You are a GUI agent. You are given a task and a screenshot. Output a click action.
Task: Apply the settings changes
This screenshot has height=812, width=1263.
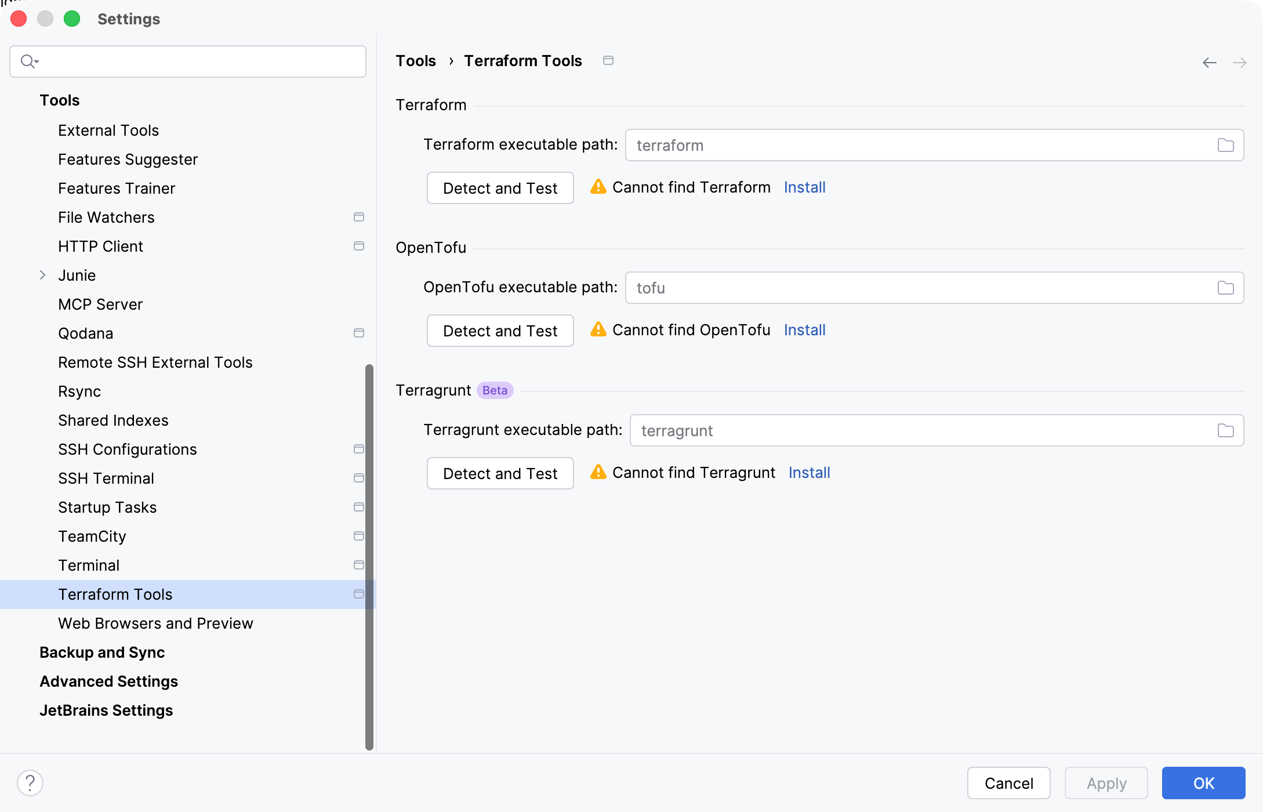1105,782
